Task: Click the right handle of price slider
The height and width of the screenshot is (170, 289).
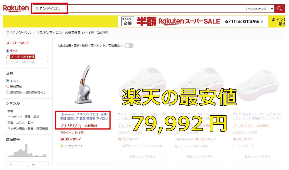Action: tap(48, 156)
